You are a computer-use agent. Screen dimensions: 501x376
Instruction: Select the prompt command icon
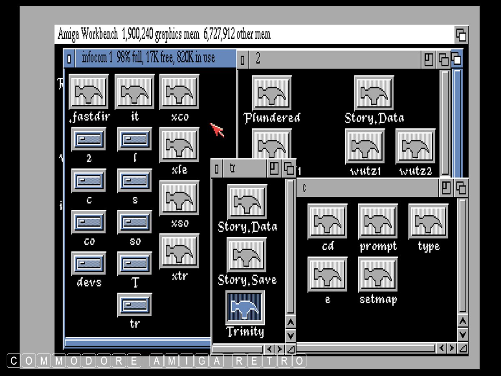click(x=378, y=221)
